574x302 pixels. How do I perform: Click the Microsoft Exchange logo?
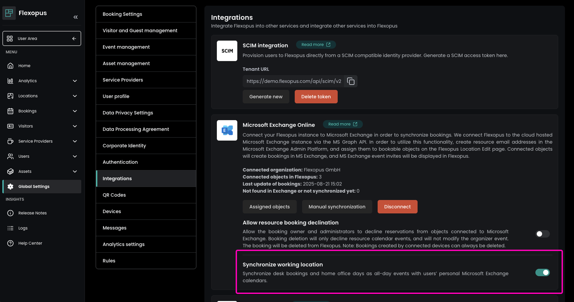(x=227, y=130)
